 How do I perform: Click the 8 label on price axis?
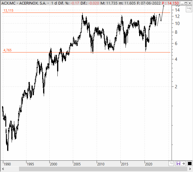point(176,32)
